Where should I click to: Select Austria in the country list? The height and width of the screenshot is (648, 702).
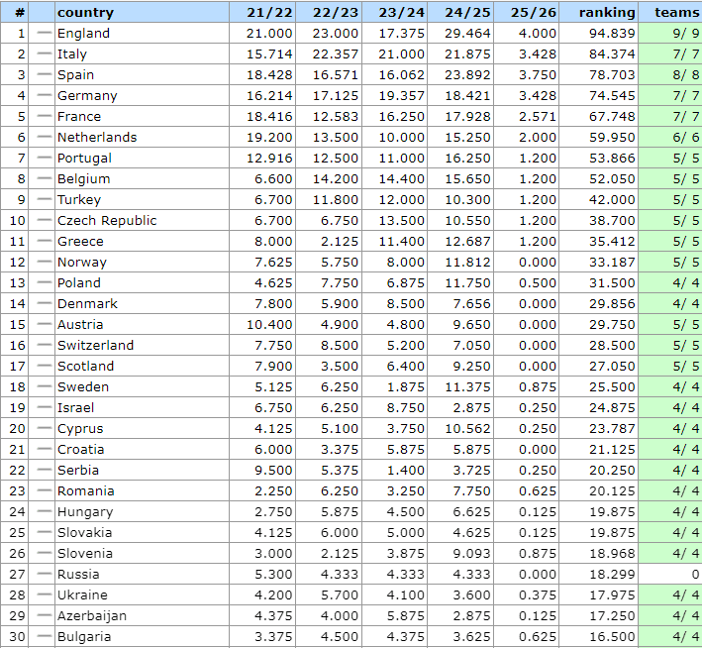(80, 324)
